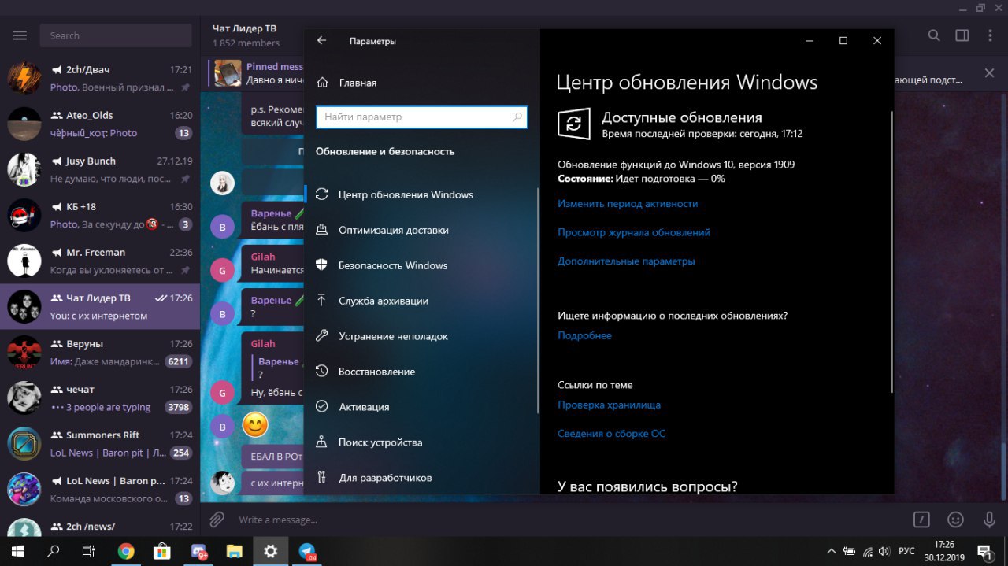
Task: Click the magnifier in Найти параметр field
Action: pyautogui.click(x=517, y=117)
